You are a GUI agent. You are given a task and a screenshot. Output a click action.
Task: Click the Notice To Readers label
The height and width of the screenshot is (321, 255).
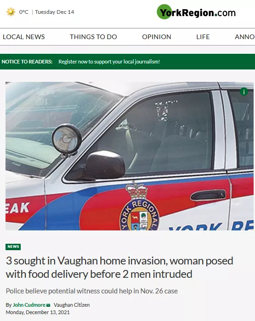[x=27, y=62]
